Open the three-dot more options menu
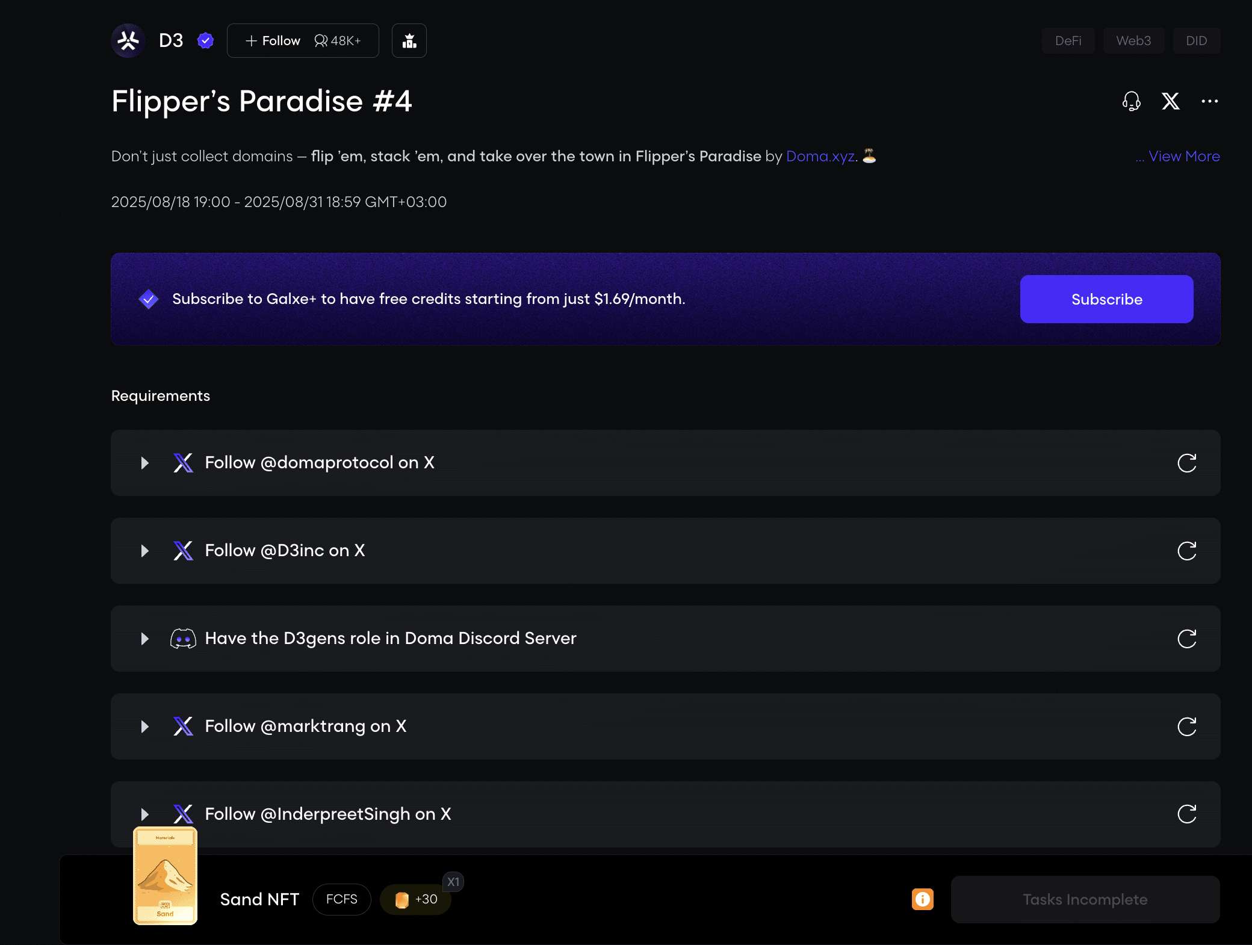 [1210, 101]
